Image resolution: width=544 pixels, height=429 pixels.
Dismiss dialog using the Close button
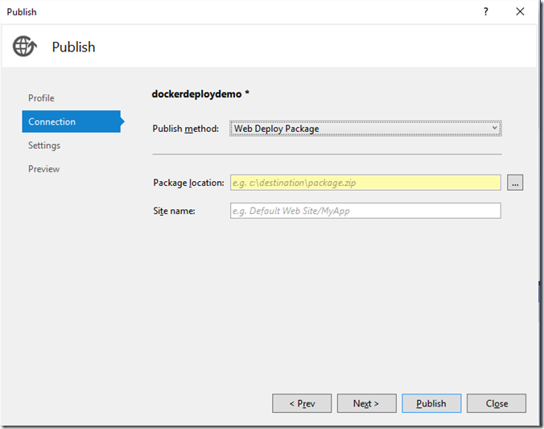[497, 403]
